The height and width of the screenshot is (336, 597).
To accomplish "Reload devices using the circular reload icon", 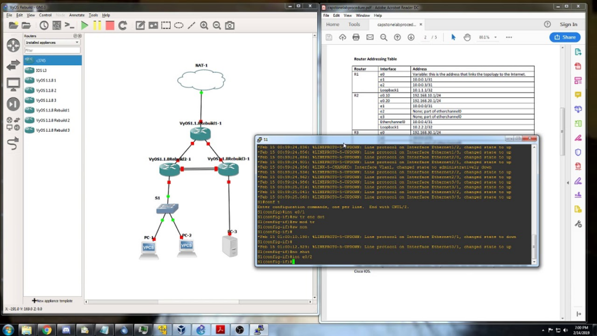I will tap(122, 26).
